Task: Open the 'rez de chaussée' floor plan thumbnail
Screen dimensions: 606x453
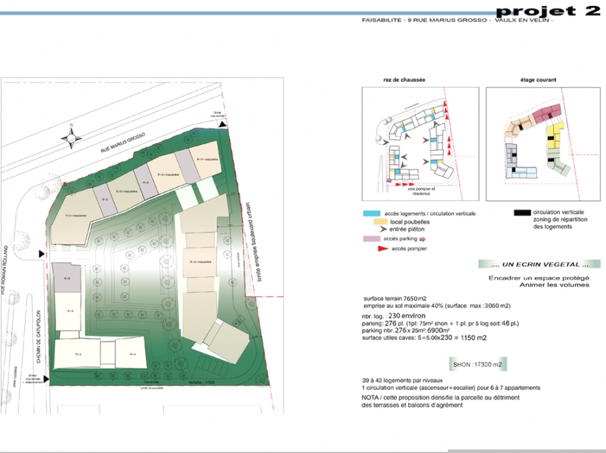Action: [420, 144]
